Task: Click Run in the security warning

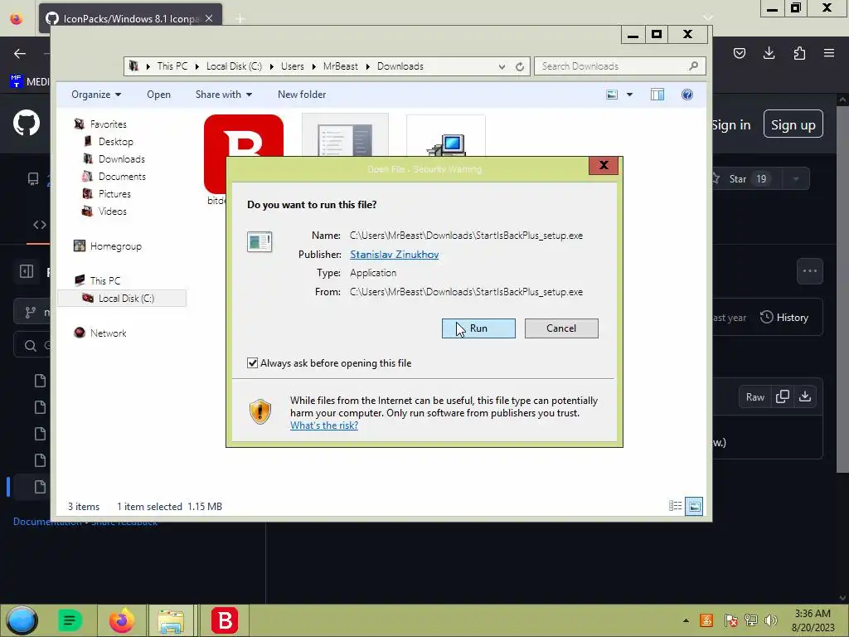Action: pos(478,328)
